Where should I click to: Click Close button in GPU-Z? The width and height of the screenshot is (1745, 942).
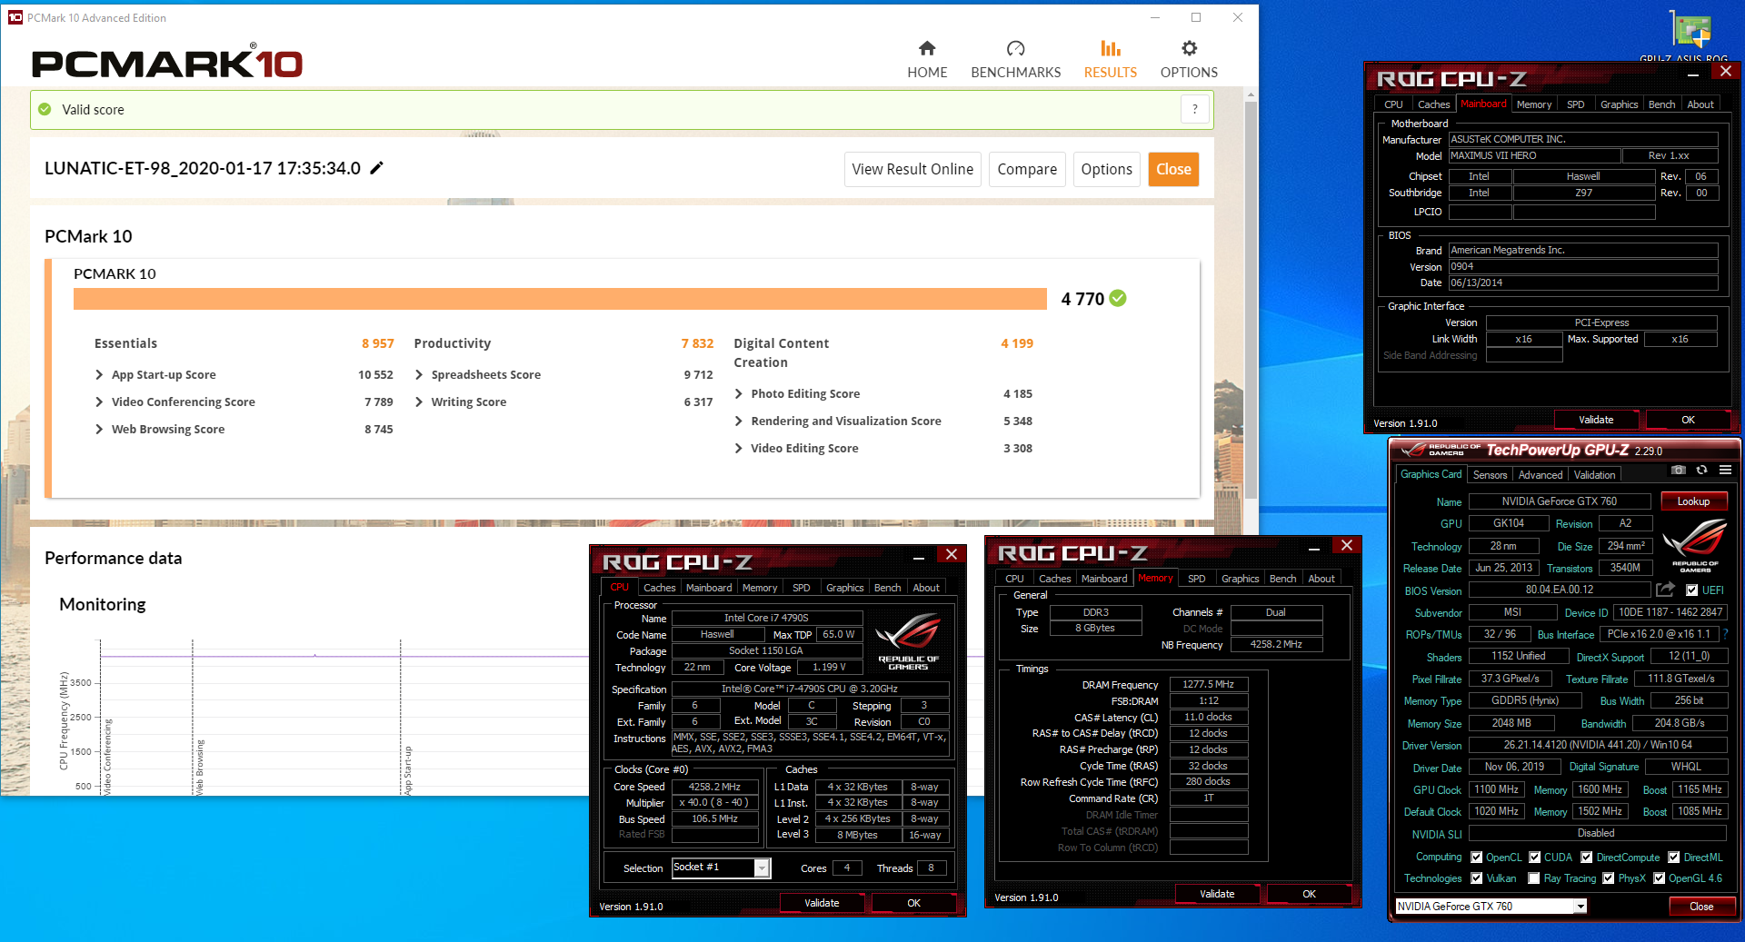pos(1701,907)
